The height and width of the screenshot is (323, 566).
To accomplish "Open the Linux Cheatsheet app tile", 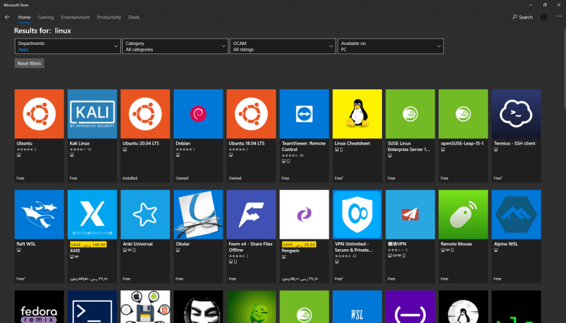I will tap(357, 135).
